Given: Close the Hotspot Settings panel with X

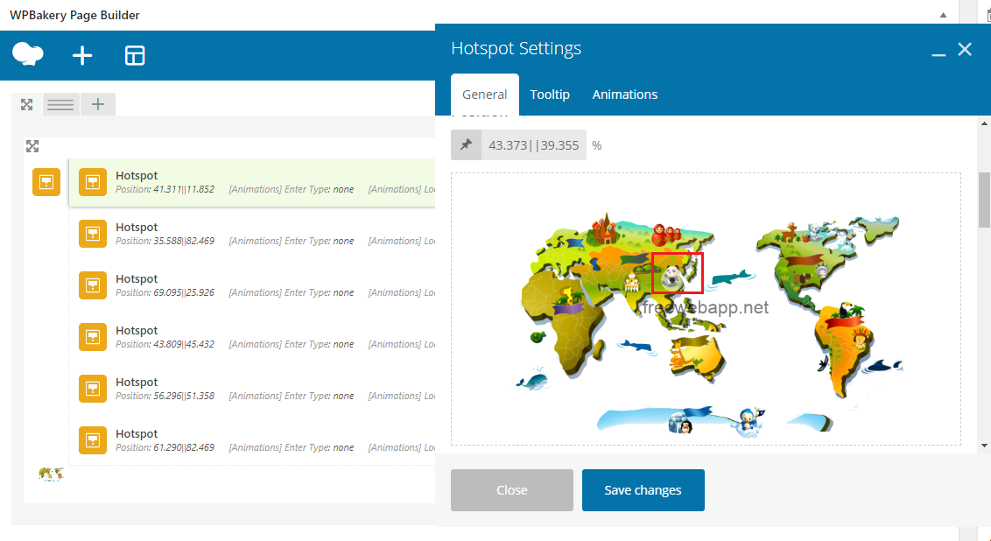Looking at the screenshot, I should click(x=965, y=49).
